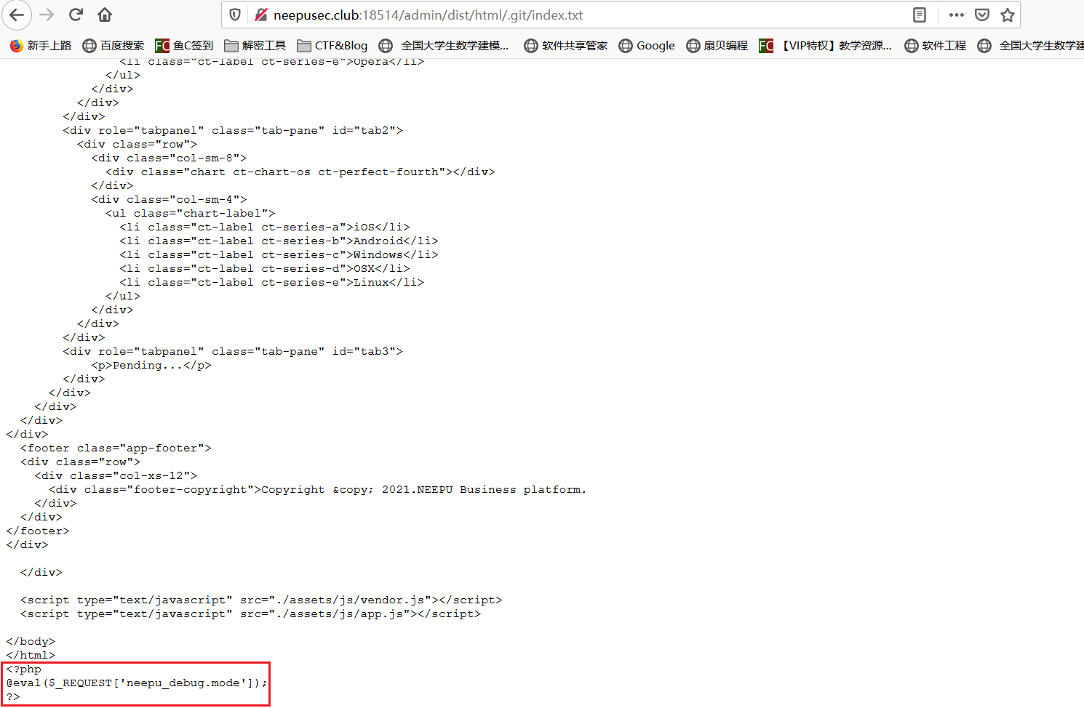Open the 【VIP特权】教学资源... bookmark
The width and height of the screenshot is (1084, 708).
(826, 46)
